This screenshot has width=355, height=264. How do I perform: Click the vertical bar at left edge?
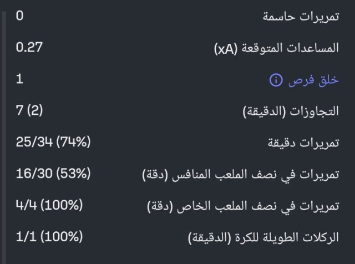click(3, 132)
